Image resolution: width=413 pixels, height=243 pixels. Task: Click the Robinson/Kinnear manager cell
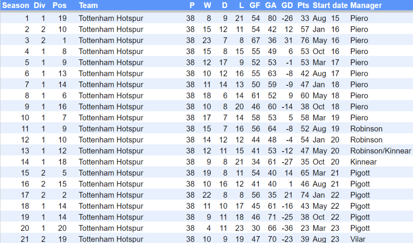coord(381,151)
